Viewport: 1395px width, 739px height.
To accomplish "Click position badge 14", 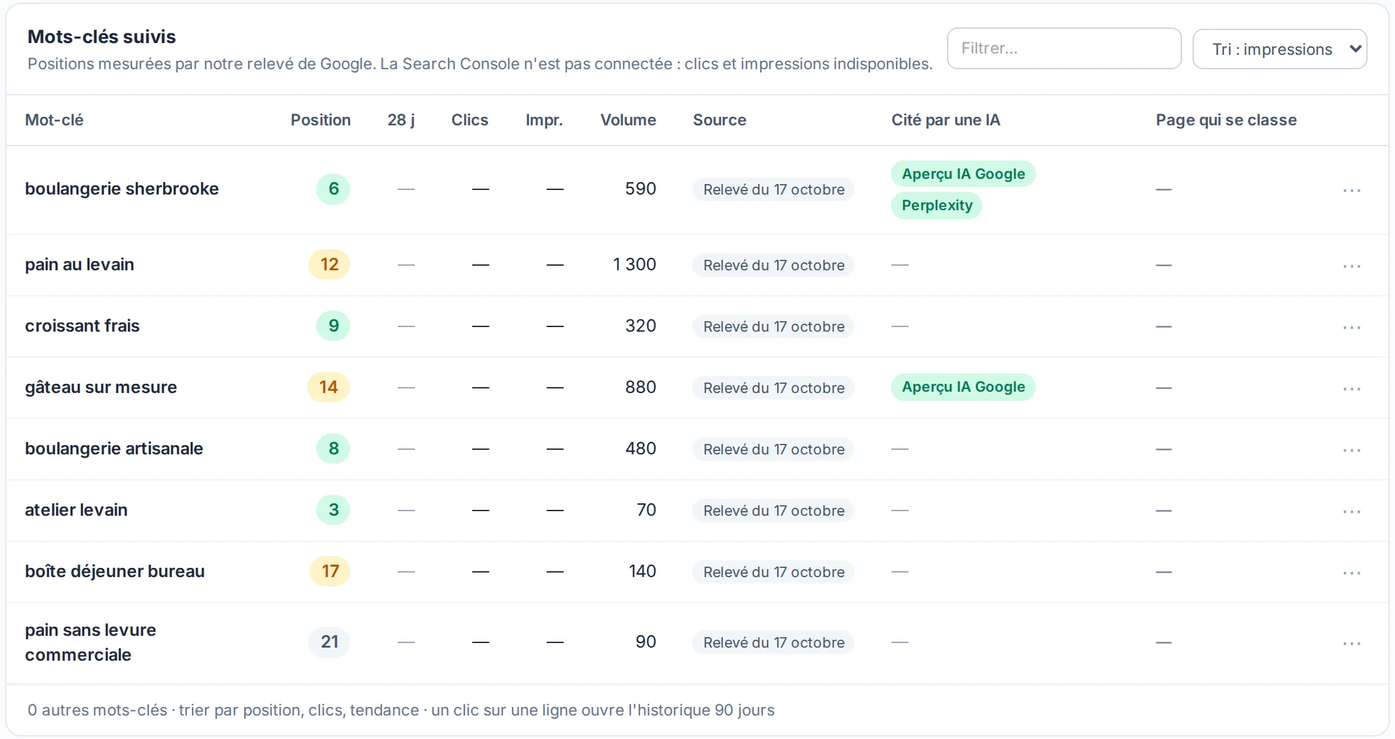I will [x=329, y=388].
